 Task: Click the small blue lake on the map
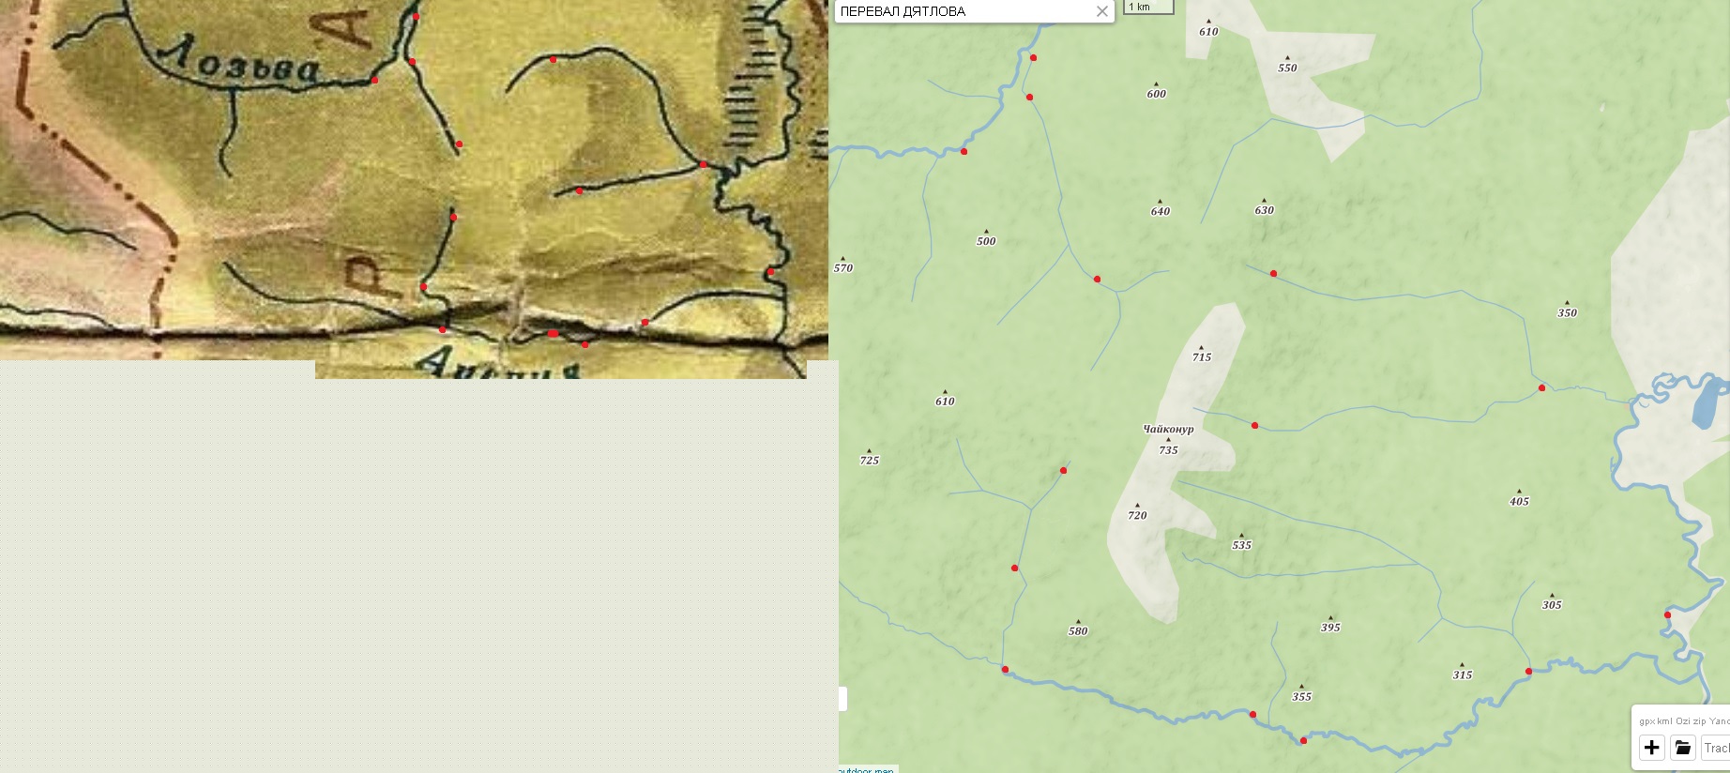tap(1708, 403)
